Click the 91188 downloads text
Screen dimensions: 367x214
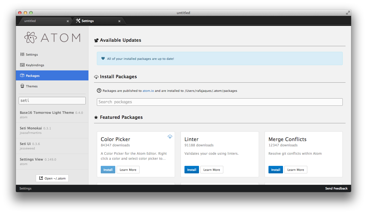tap(199, 145)
